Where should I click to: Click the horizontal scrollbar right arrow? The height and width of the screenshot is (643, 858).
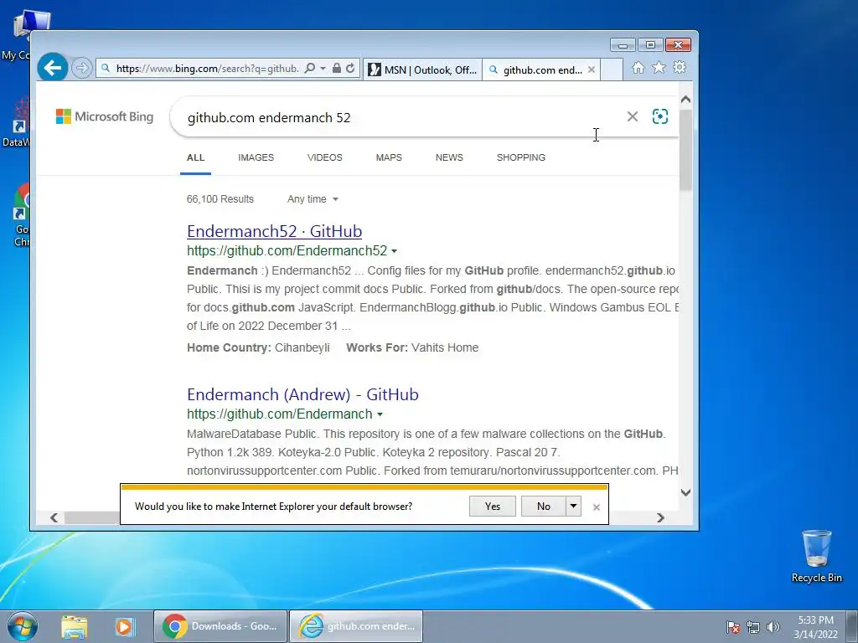[660, 517]
